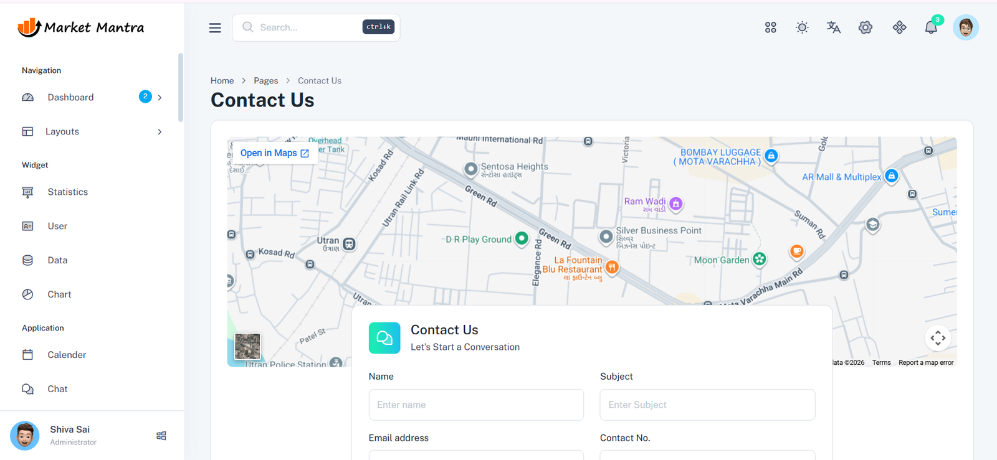Open notifications bell with 3 badge
This screenshot has width=997, height=460.
pos(932,27)
